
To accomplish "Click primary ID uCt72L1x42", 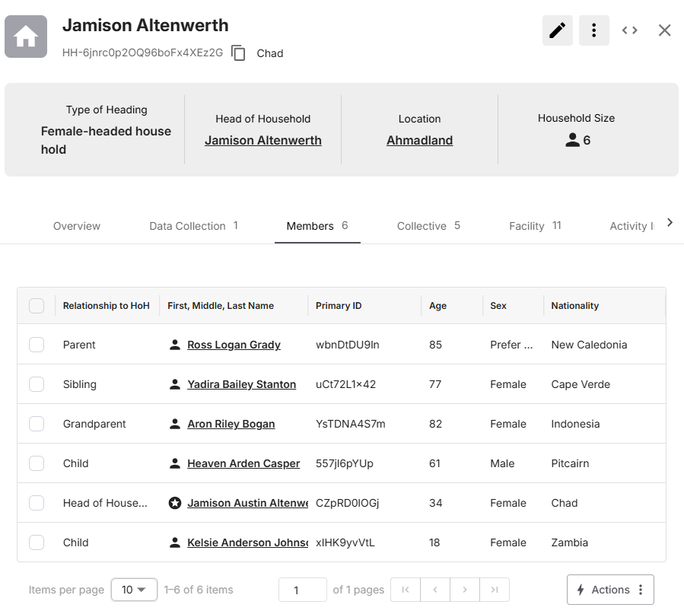I will [345, 384].
